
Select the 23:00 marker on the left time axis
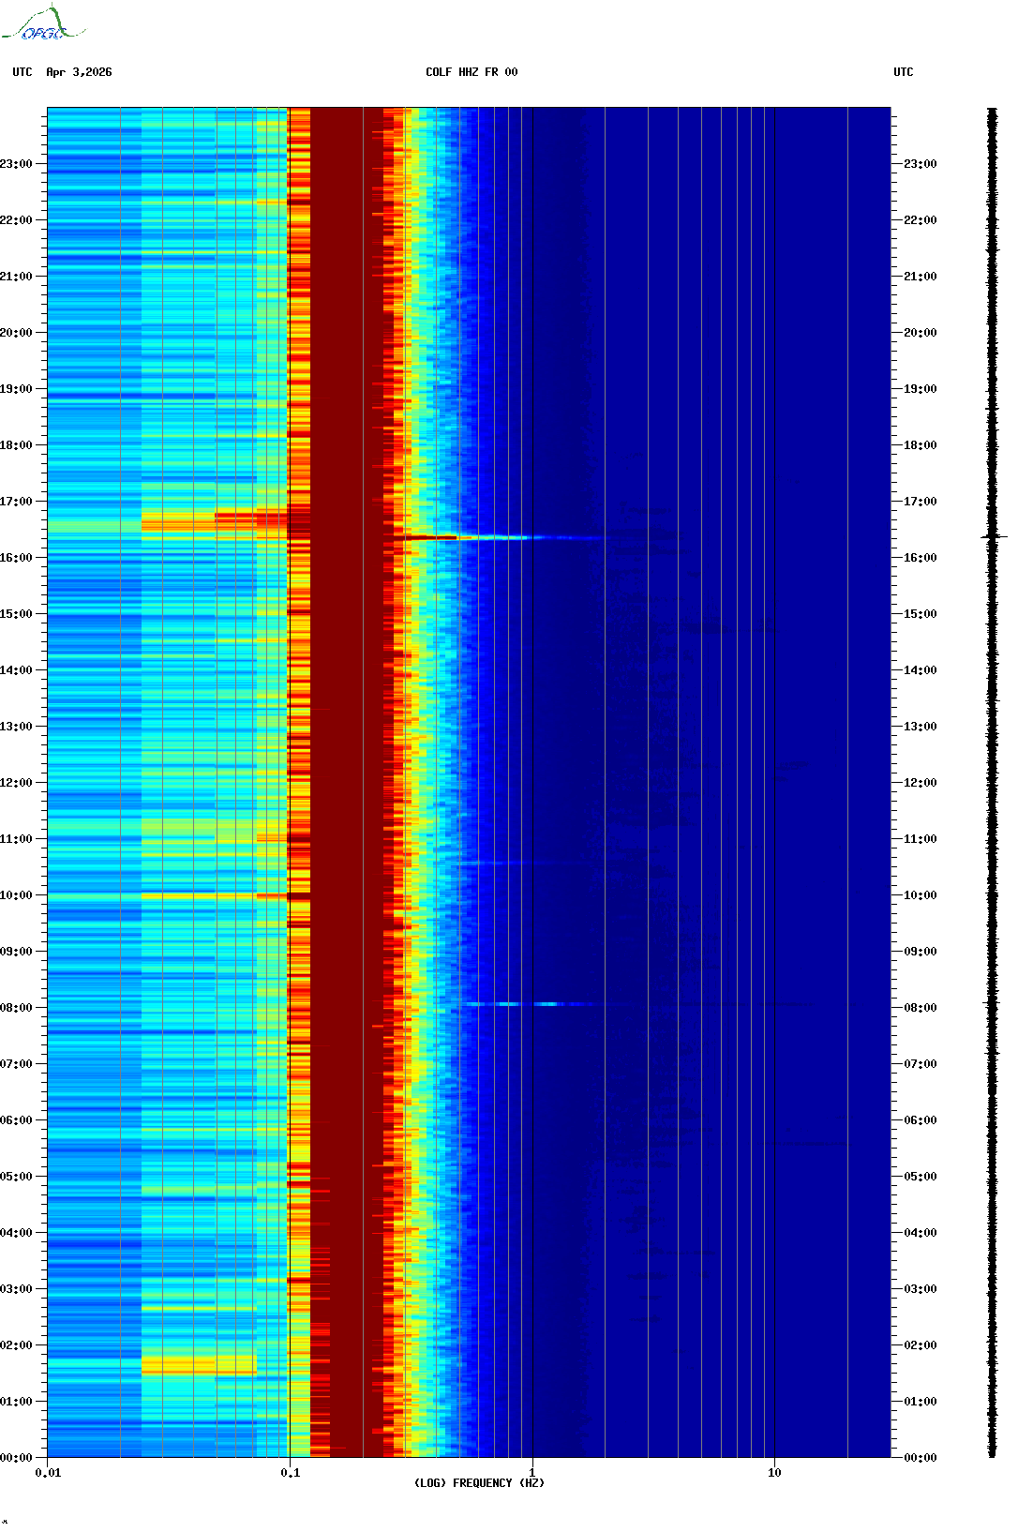pyautogui.click(x=16, y=164)
